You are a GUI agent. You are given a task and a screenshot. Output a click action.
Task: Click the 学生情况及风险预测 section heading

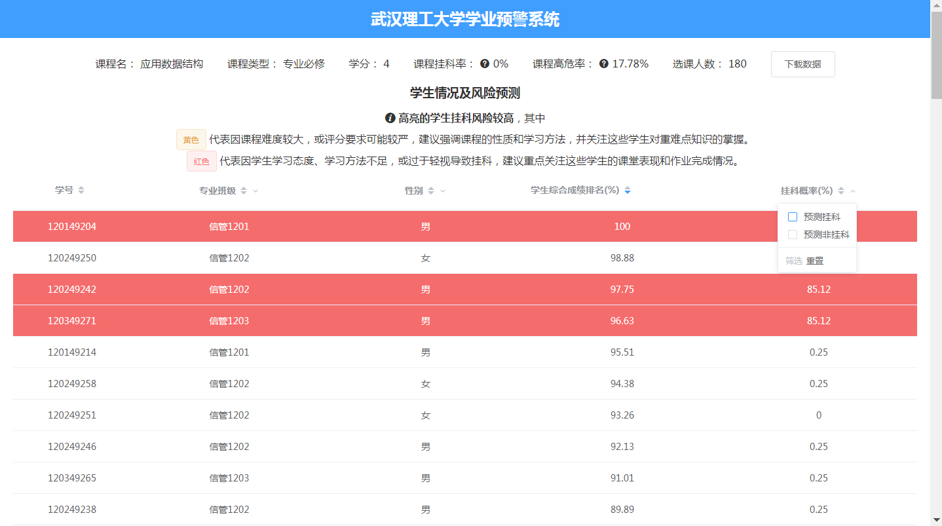[x=465, y=93]
